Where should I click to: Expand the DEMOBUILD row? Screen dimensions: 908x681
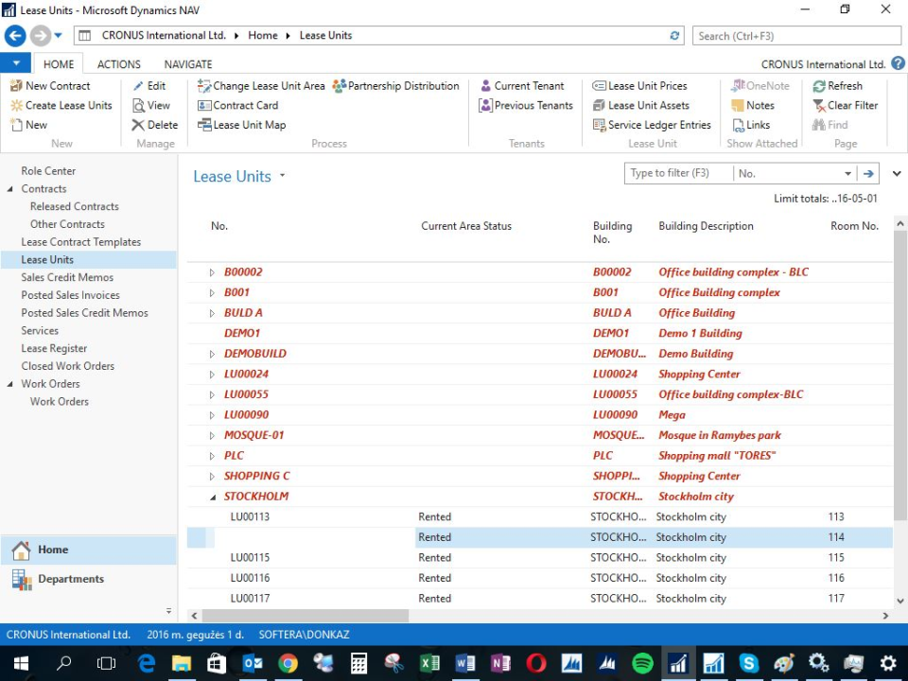click(212, 354)
